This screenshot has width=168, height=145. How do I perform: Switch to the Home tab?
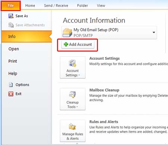(30, 6)
